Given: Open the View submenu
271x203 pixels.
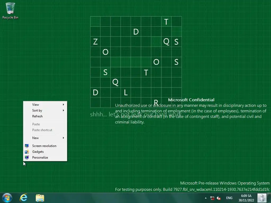Looking at the screenshot, I should click(x=45, y=105).
